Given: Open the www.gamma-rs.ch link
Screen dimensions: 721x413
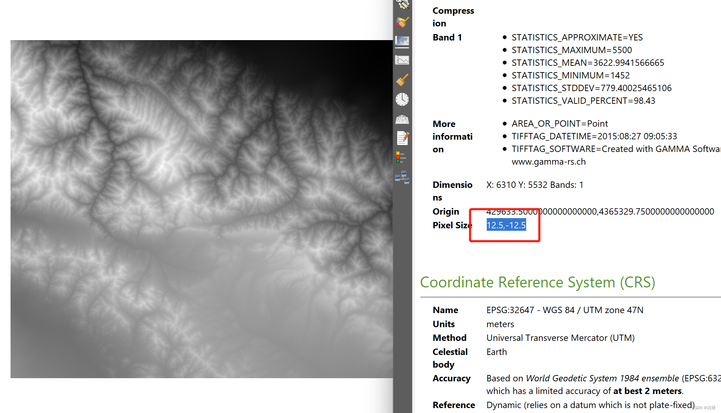Looking at the screenshot, I should pyautogui.click(x=549, y=161).
